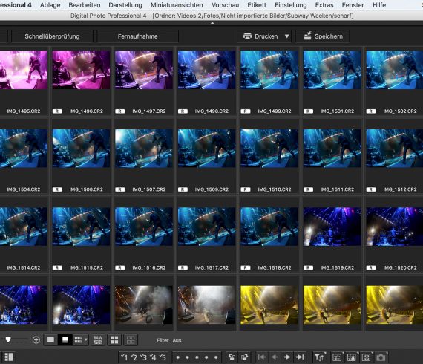423x364 pixels.
Task: Open the Bearbeiten menu
Action: tap(85, 5)
